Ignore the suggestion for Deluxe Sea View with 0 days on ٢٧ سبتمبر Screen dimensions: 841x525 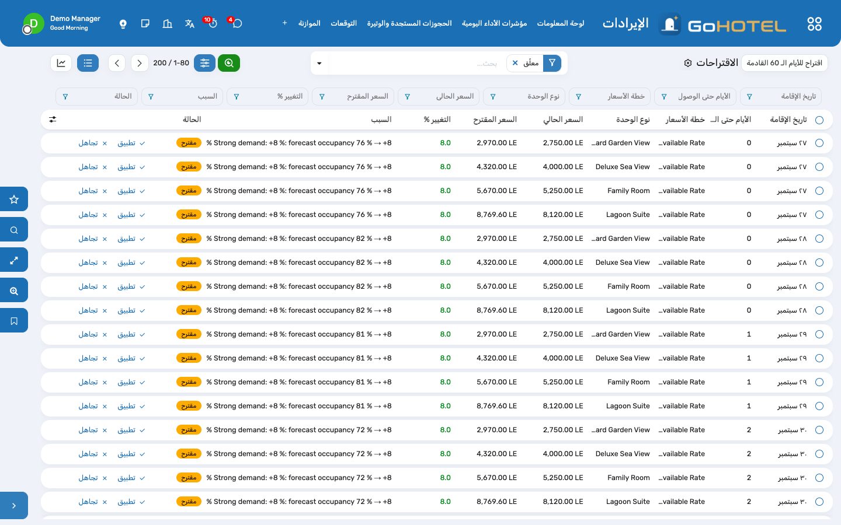tap(92, 167)
